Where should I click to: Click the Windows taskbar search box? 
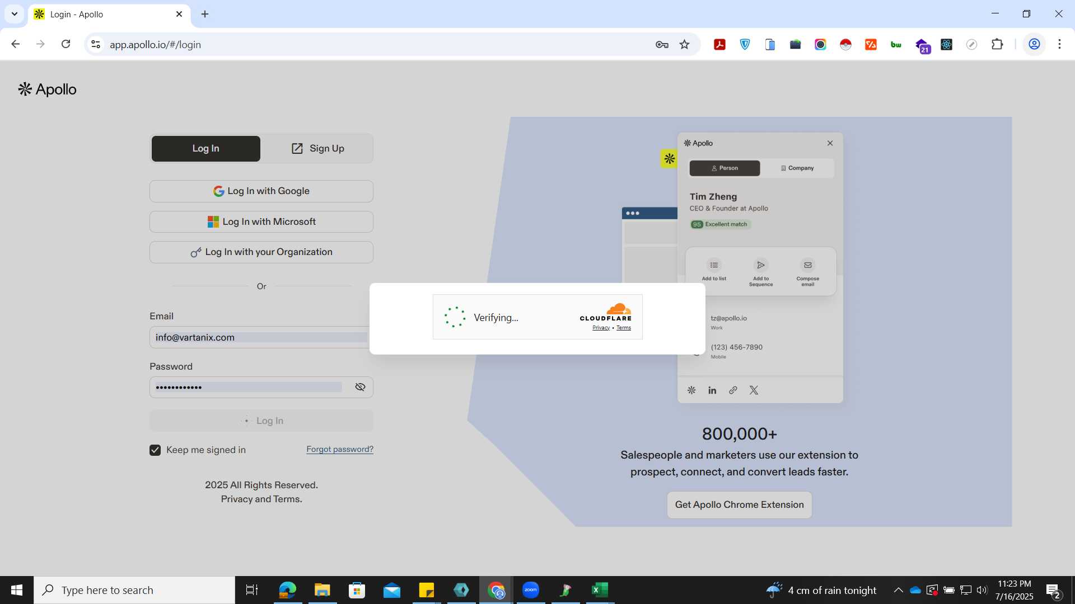coord(134,590)
